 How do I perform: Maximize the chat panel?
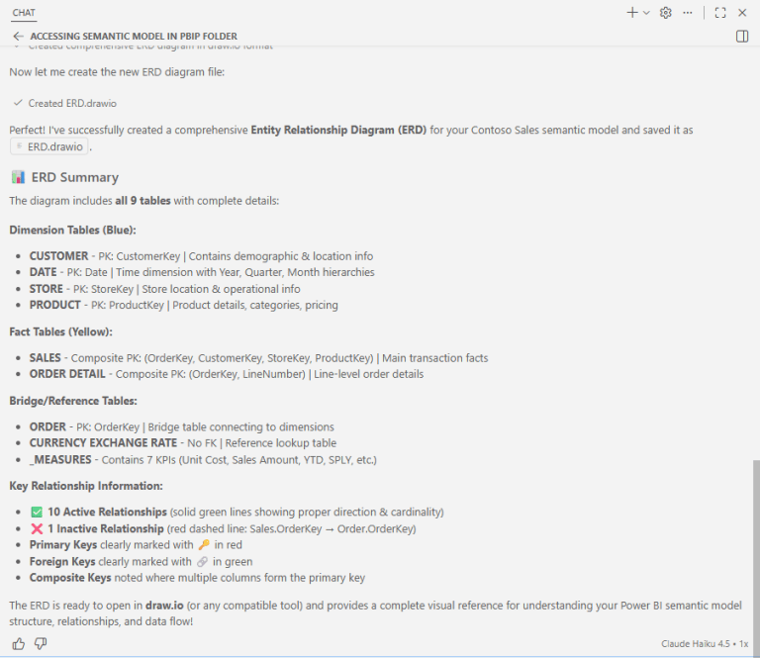(720, 13)
